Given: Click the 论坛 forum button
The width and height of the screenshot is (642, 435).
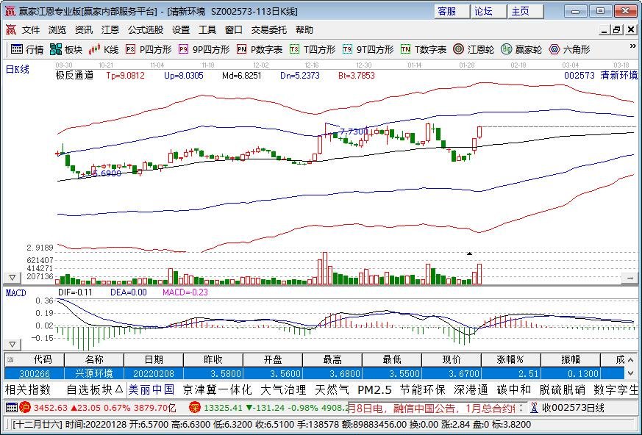Looking at the screenshot, I should coord(488,12).
